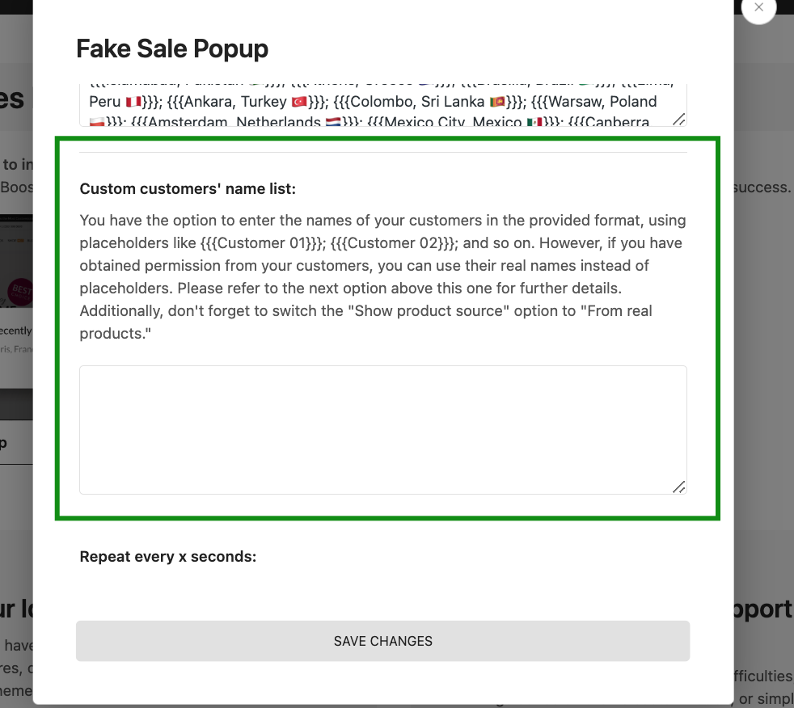This screenshot has width=794, height=708.
Task: Click the "Custom customers' name list:" label
Action: [x=188, y=189]
